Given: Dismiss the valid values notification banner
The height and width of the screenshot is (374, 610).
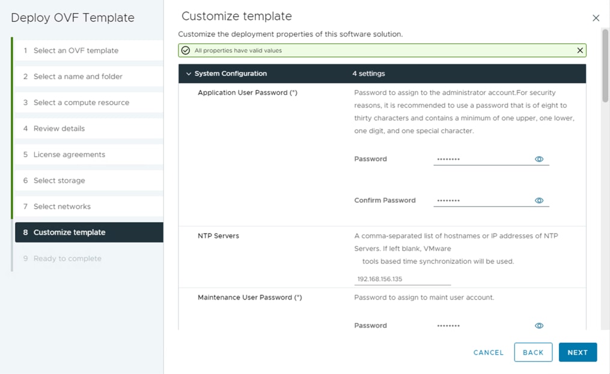Looking at the screenshot, I should coord(580,50).
